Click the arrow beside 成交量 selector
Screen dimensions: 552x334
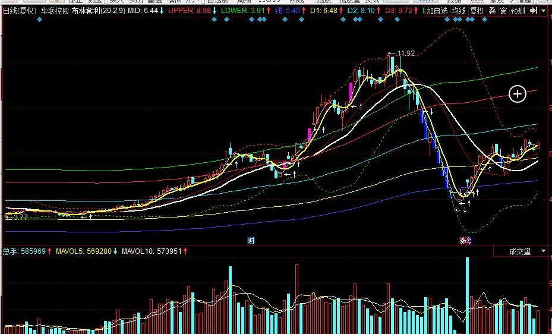click(543, 251)
